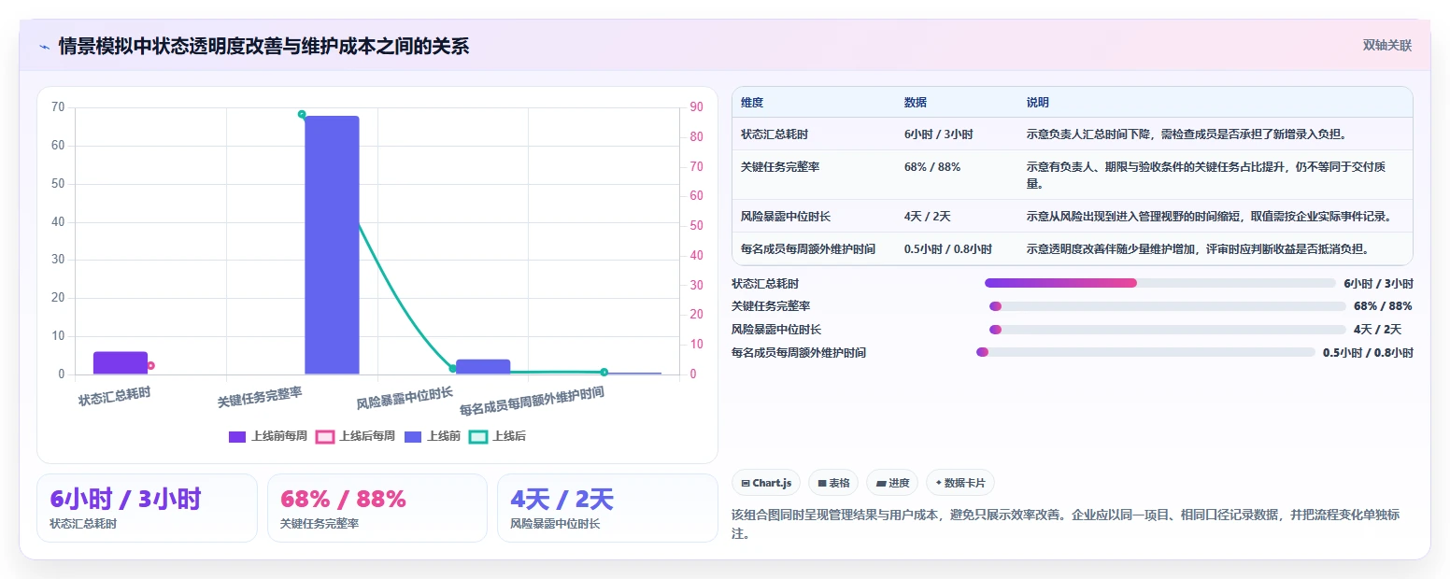Click the chart title 情景模拟中状态透明度改善
The width and height of the screenshot is (1450, 579).
[263, 46]
